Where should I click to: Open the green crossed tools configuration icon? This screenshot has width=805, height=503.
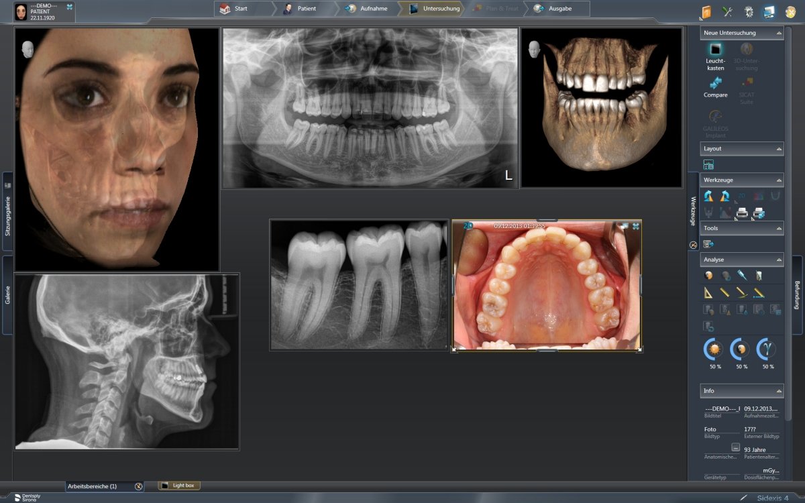pos(727,11)
